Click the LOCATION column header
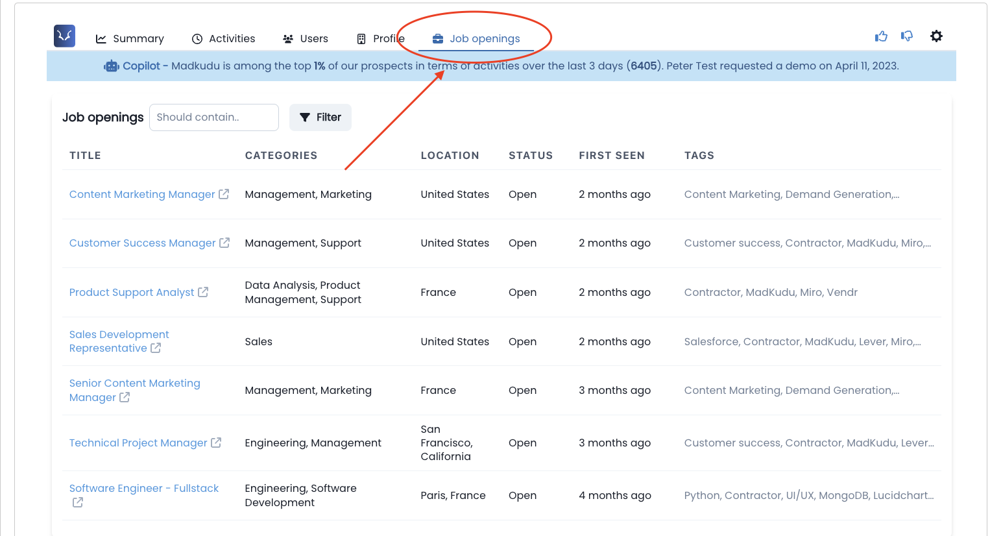Viewport: 990px width, 536px height. (x=450, y=156)
